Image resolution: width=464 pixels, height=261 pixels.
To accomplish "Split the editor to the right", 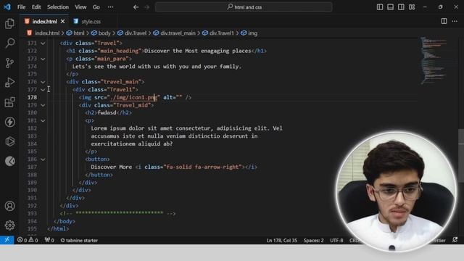I will tap(444, 21).
